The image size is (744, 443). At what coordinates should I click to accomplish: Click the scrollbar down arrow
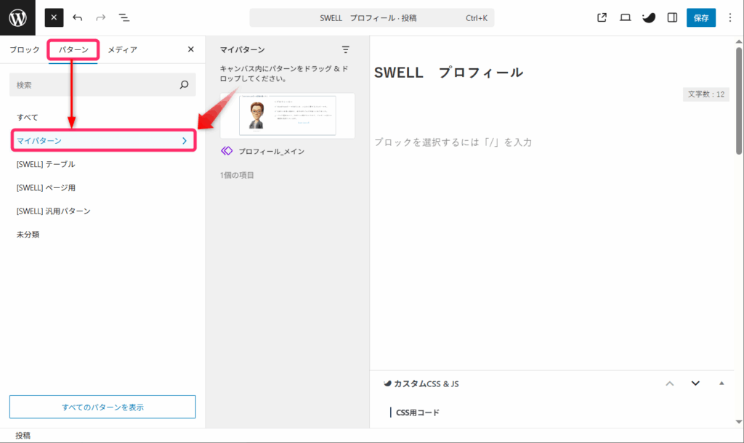(739, 422)
